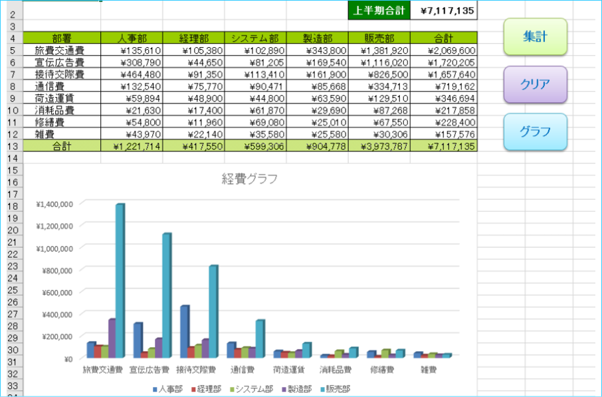Click the 販売部 legend entry in chart
602x397 pixels.
(336, 388)
